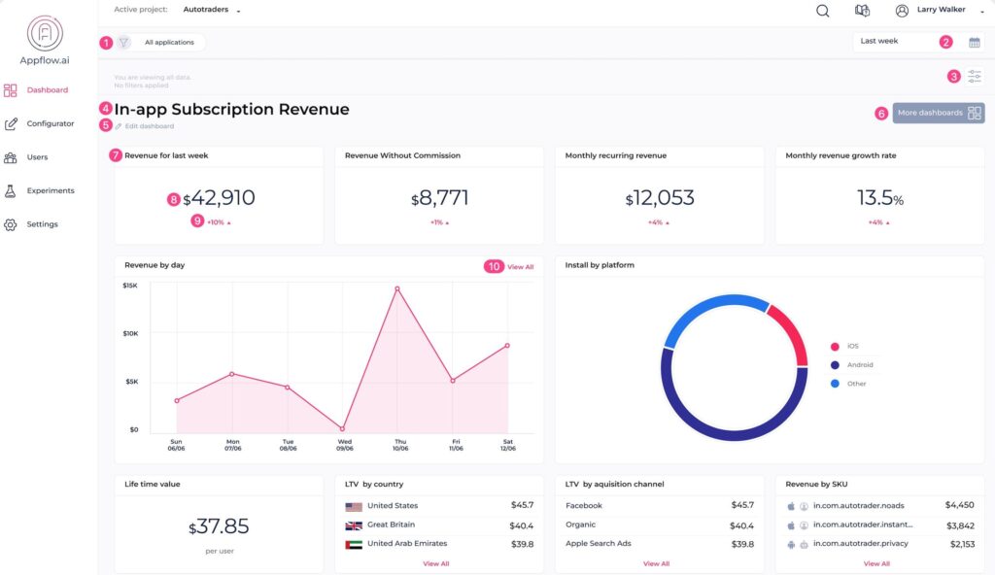995x575 pixels.
Task: Click the Users group icon
Action: 10,157
